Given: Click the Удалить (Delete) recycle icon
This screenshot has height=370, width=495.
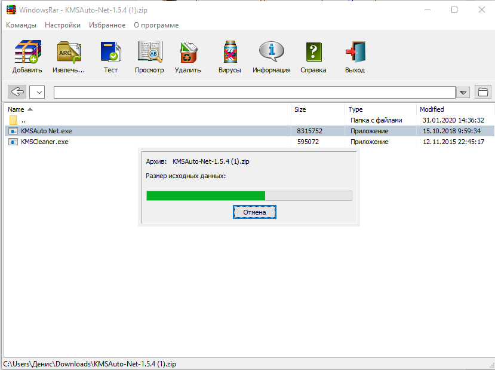Looking at the screenshot, I should [188, 52].
